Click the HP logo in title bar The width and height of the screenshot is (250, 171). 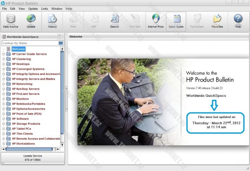pos(3,3)
